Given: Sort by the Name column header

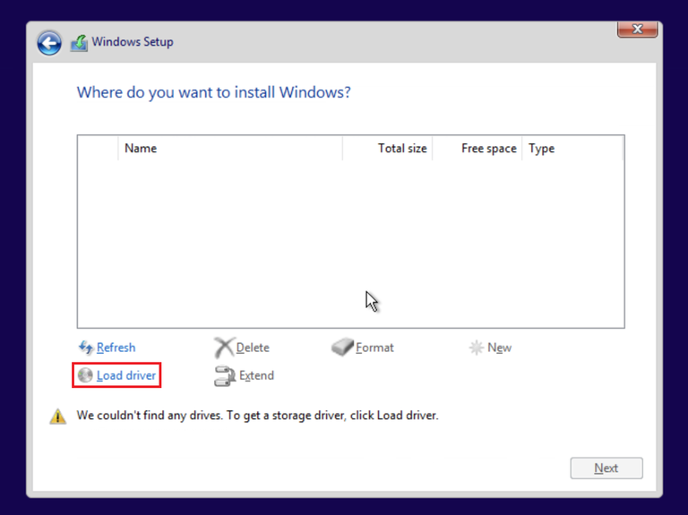Looking at the screenshot, I should [x=141, y=149].
